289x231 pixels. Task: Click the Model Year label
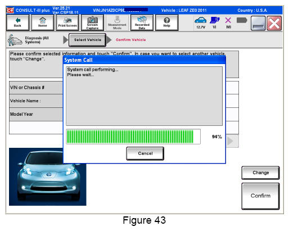[21, 114]
